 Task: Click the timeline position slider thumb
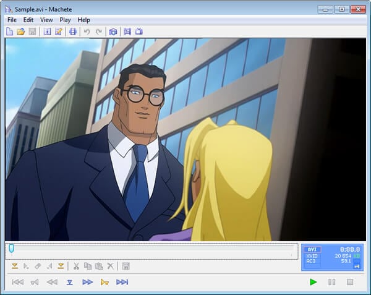pyautogui.click(x=11, y=249)
